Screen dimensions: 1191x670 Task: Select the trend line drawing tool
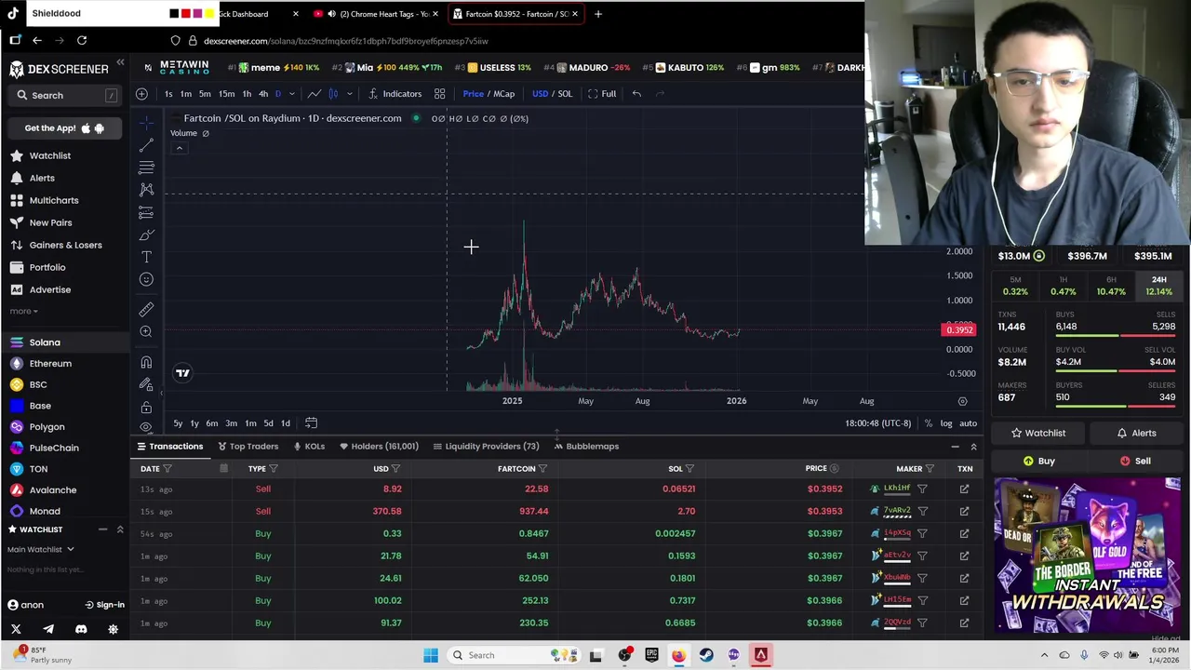coord(146,145)
